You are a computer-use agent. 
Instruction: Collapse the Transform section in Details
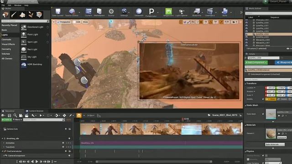pos(245,84)
